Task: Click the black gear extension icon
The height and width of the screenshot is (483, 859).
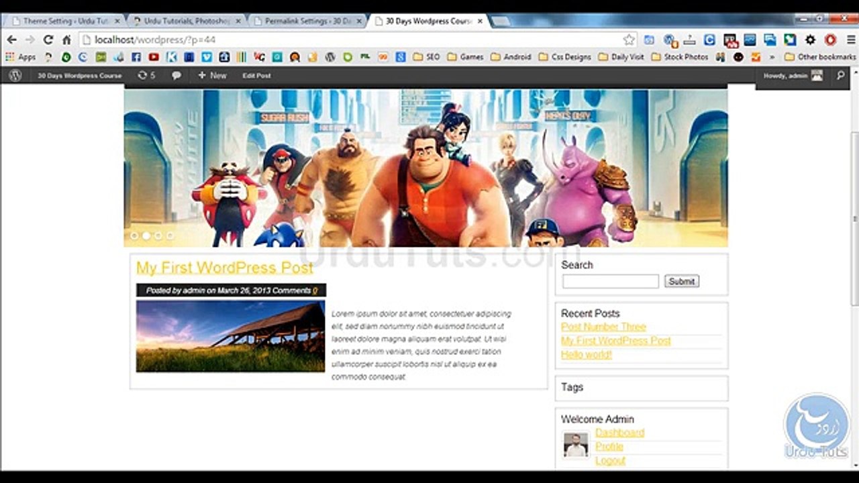Action: [810, 40]
